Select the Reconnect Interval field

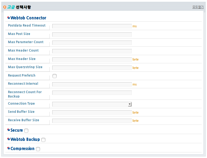92,84
